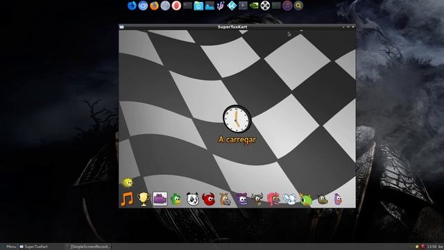Screen dimensions: 444x250
Task: Click the gold trophy icon
Action: coord(144,199)
